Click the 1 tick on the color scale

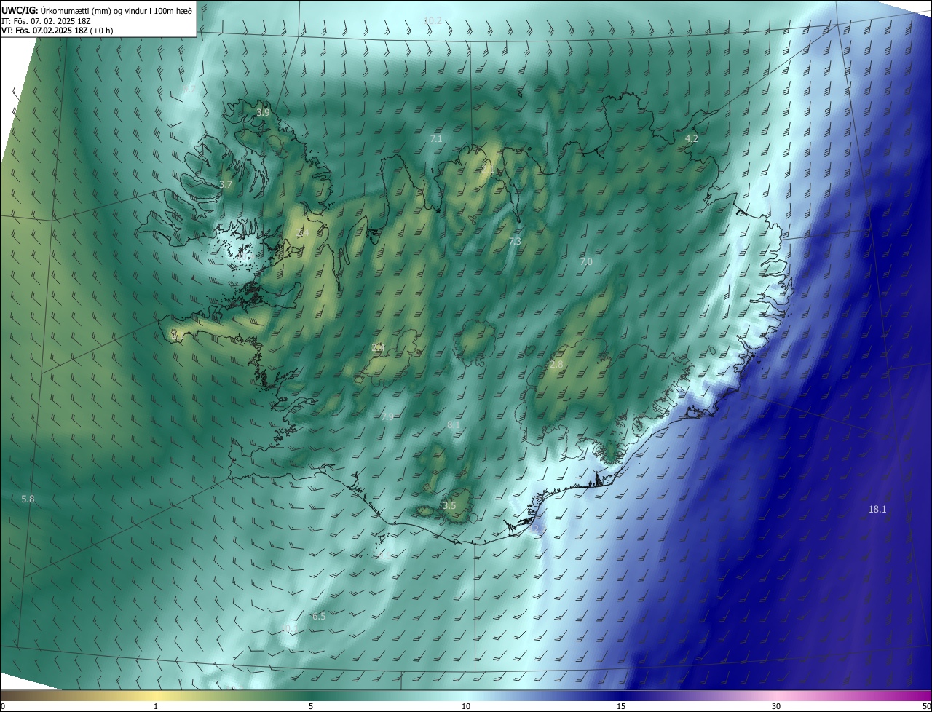coord(156,706)
